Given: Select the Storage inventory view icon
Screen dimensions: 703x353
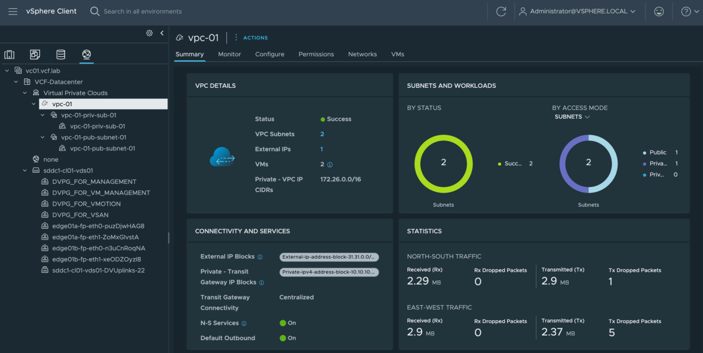Looking at the screenshot, I should (60, 54).
